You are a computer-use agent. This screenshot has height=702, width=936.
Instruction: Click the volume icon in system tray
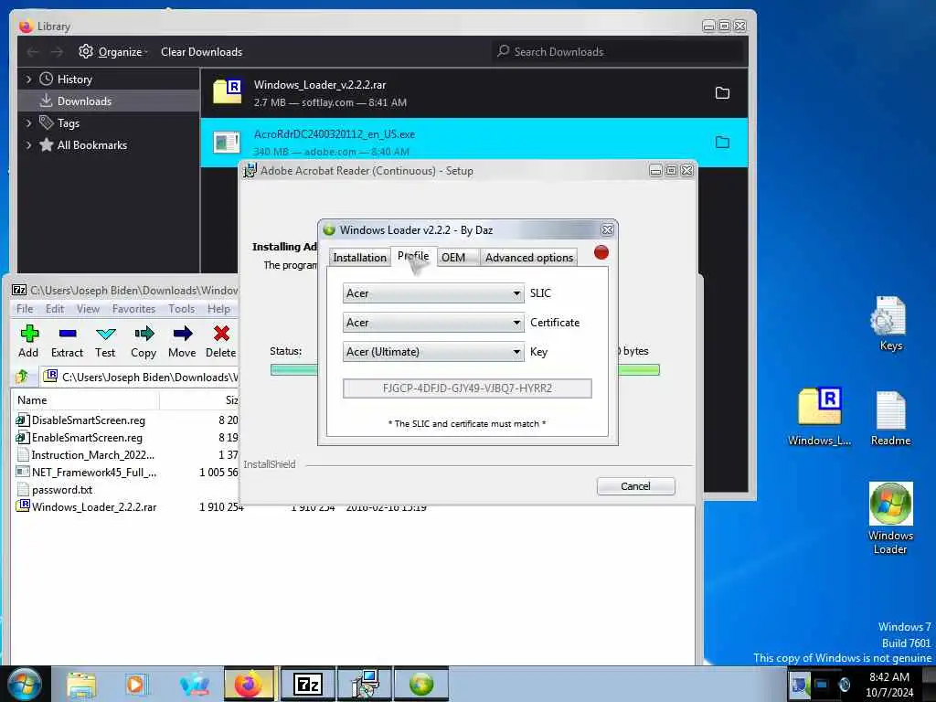click(844, 684)
